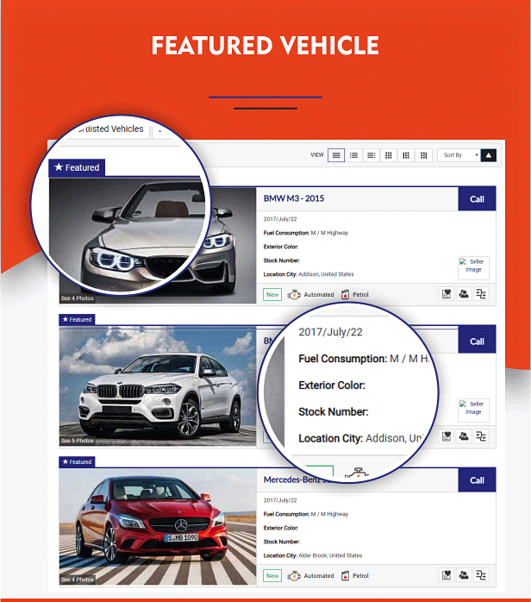Screen dimensions: 531x602
Task: Select the plain list view icon
Action: coord(336,155)
